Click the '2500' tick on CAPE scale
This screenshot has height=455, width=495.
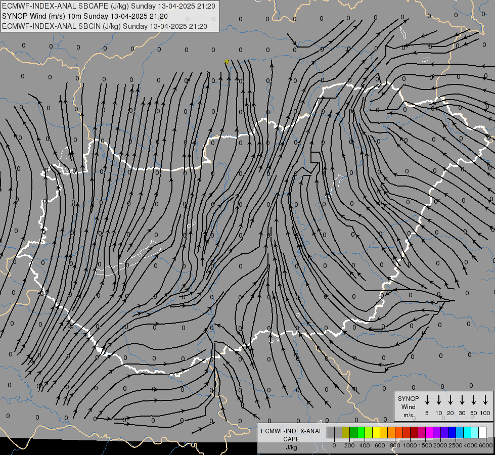(456, 445)
